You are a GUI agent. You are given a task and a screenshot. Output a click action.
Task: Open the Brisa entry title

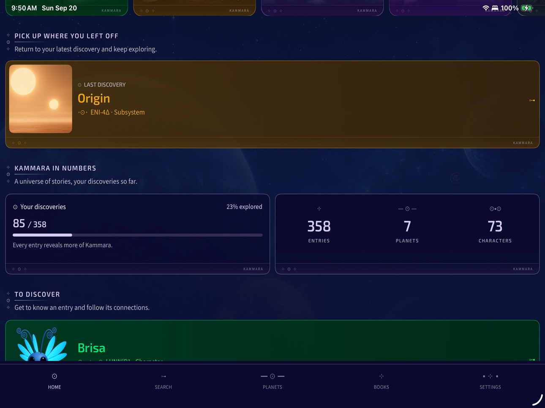[x=91, y=348]
